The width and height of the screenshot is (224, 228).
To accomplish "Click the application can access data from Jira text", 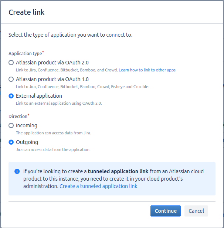I will tap(53, 133).
